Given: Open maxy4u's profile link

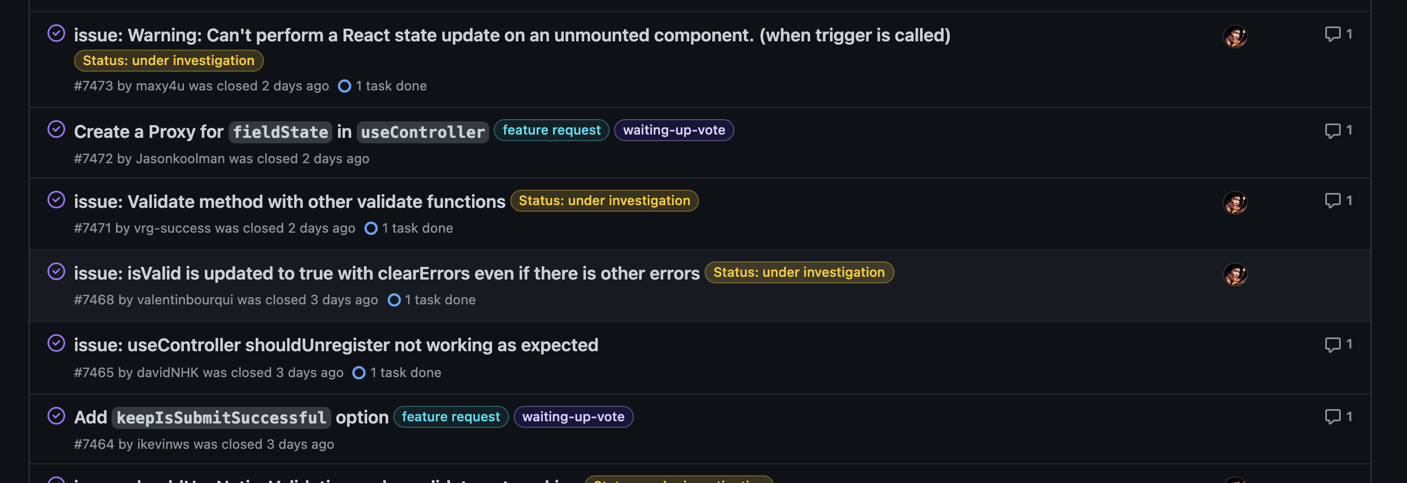Looking at the screenshot, I should (161, 86).
